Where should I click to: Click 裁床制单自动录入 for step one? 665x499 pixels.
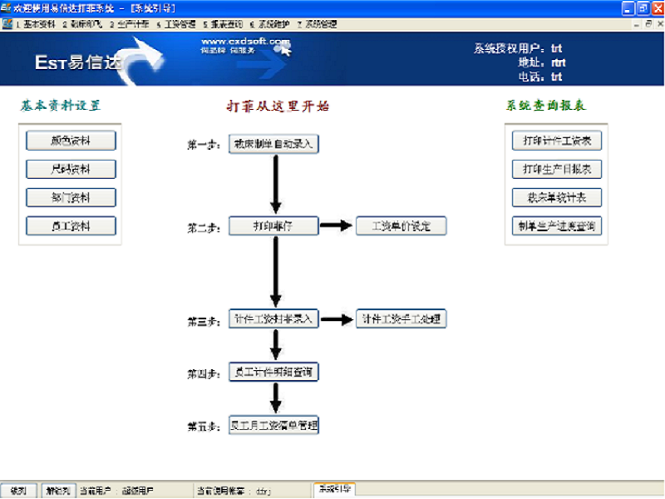click(x=274, y=144)
